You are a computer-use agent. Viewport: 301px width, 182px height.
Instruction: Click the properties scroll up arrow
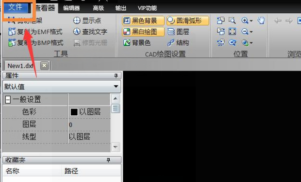pyautogui.click(x=116, y=99)
